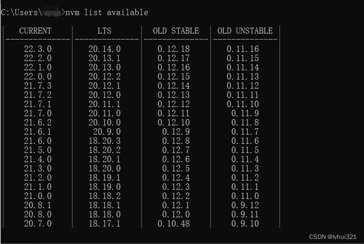Select LTS version 18.20.0
The image size is (364, 244).
pyautogui.click(x=105, y=168)
